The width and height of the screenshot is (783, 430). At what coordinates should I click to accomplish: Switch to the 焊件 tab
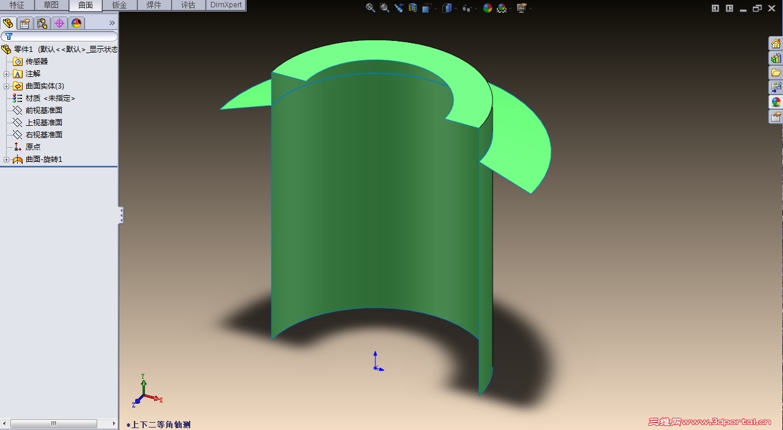pyautogui.click(x=154, y=5)
